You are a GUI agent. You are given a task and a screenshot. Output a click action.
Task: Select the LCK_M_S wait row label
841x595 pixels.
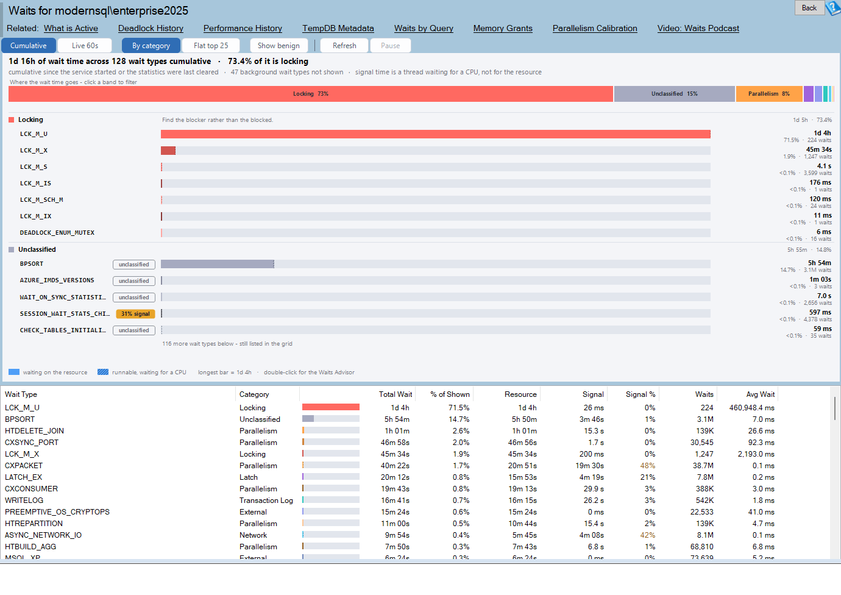click(34, 167)
